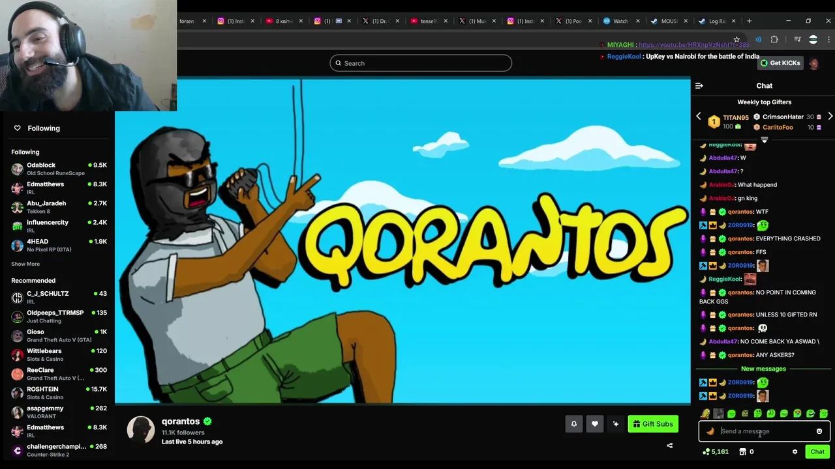
Task: Insert the first quick emote above message box
Action: 705,414
